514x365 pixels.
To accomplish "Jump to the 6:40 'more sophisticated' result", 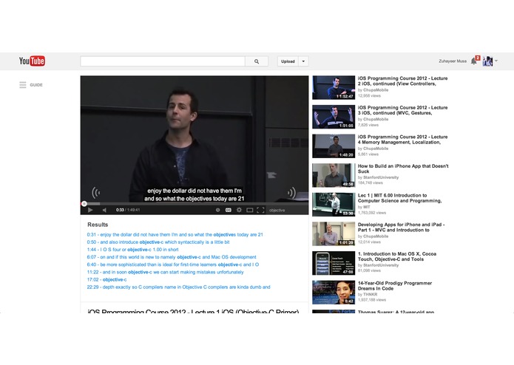I will pos(173,265).
